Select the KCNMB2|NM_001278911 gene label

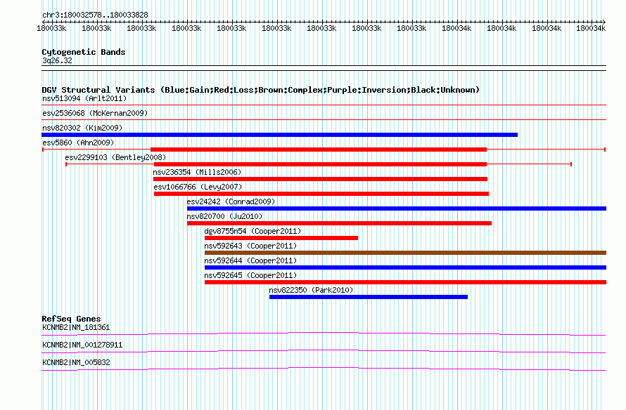click(x=82, y=345)
